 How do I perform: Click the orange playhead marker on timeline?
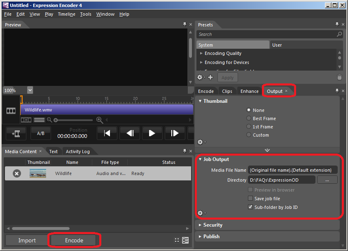point(21,99)
